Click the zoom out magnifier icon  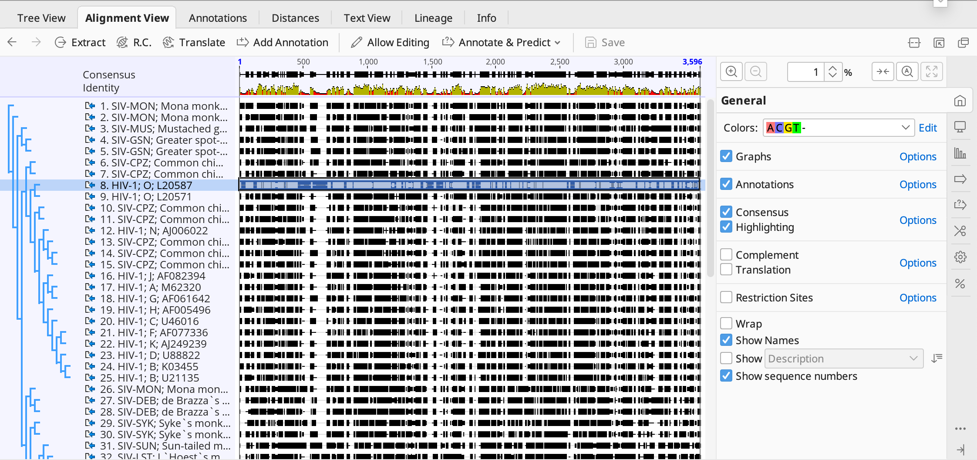(756, 71)
